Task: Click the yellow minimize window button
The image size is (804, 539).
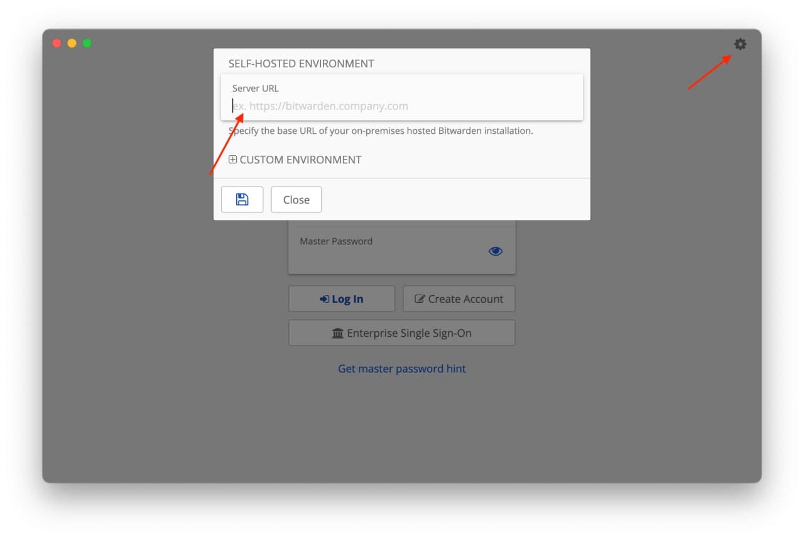Action: point(72,43)
